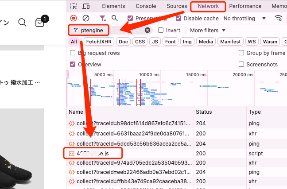Check the Group by frame option
287x189 pixels.
[241, 53]
